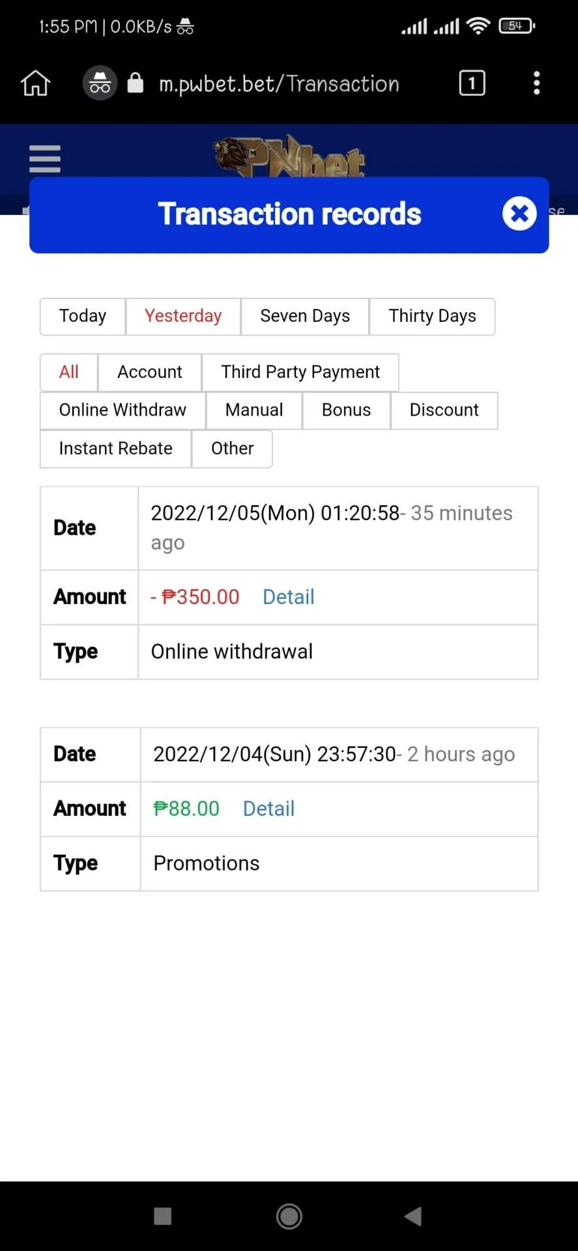578x1251 pixels.
Task: Tap the Android back triangle button
Action: (413, 1216)
